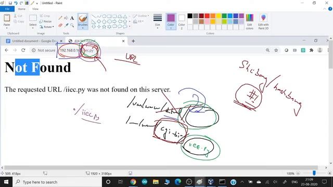
Task: Select the Eraser tool
Action: (x=60, y=25)
